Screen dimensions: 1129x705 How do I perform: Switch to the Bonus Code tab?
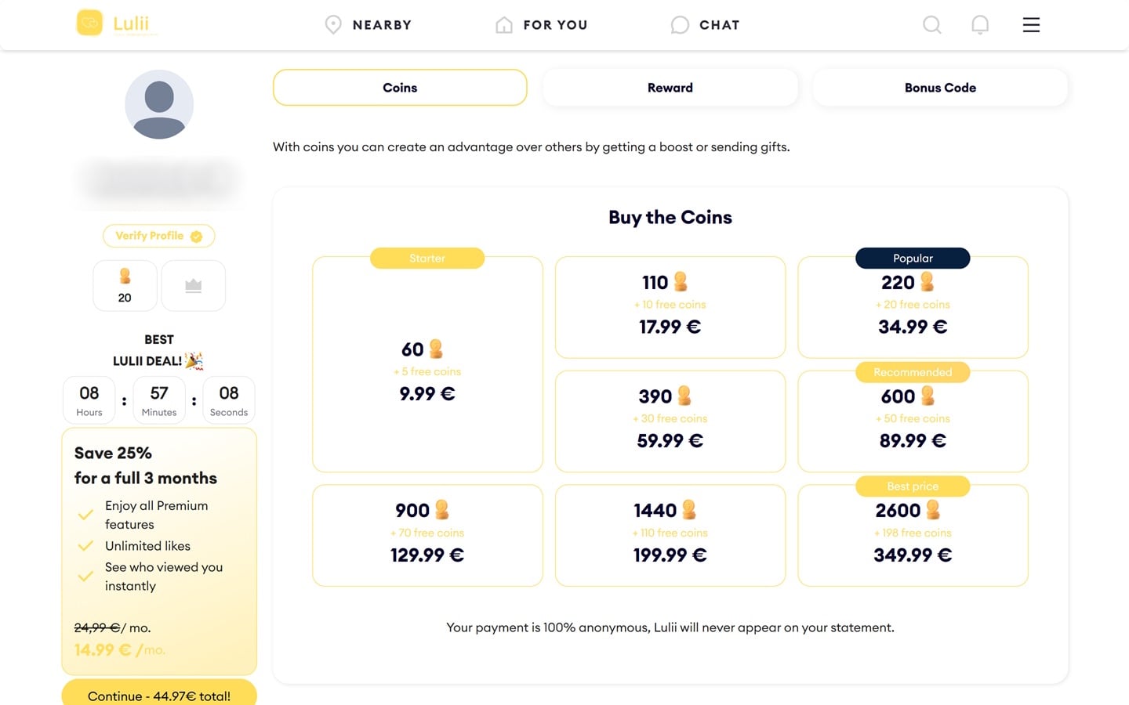(x=940, y=88)
